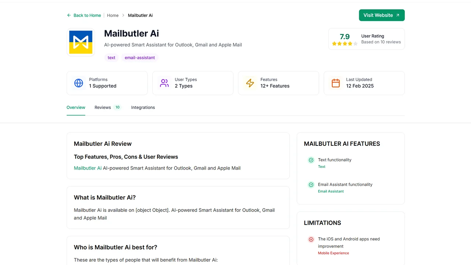471x265 pixels.
Task: Select the Overview tab
Action: (76, 107)
